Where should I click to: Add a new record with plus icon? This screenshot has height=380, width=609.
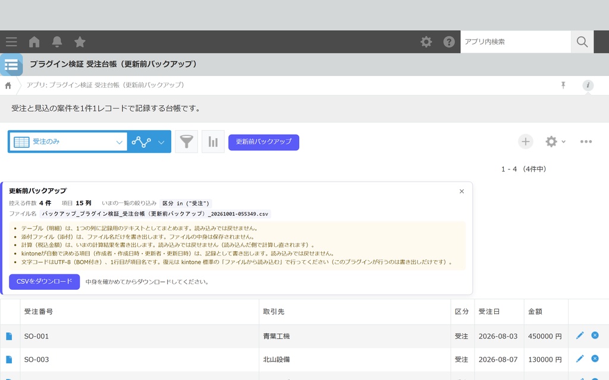coord(526,141)
